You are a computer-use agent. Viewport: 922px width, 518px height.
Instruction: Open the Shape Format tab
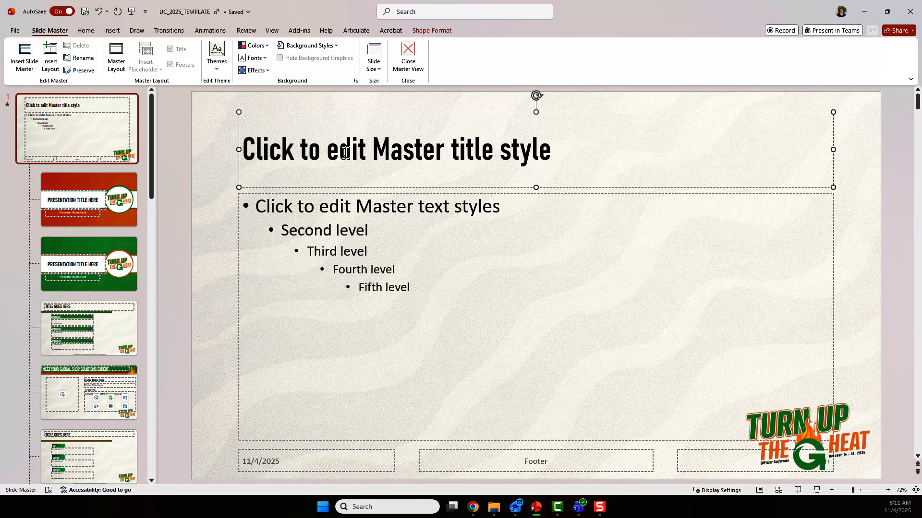point(431,30)
